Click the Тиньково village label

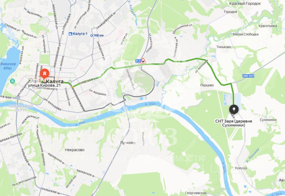point(224,47)
